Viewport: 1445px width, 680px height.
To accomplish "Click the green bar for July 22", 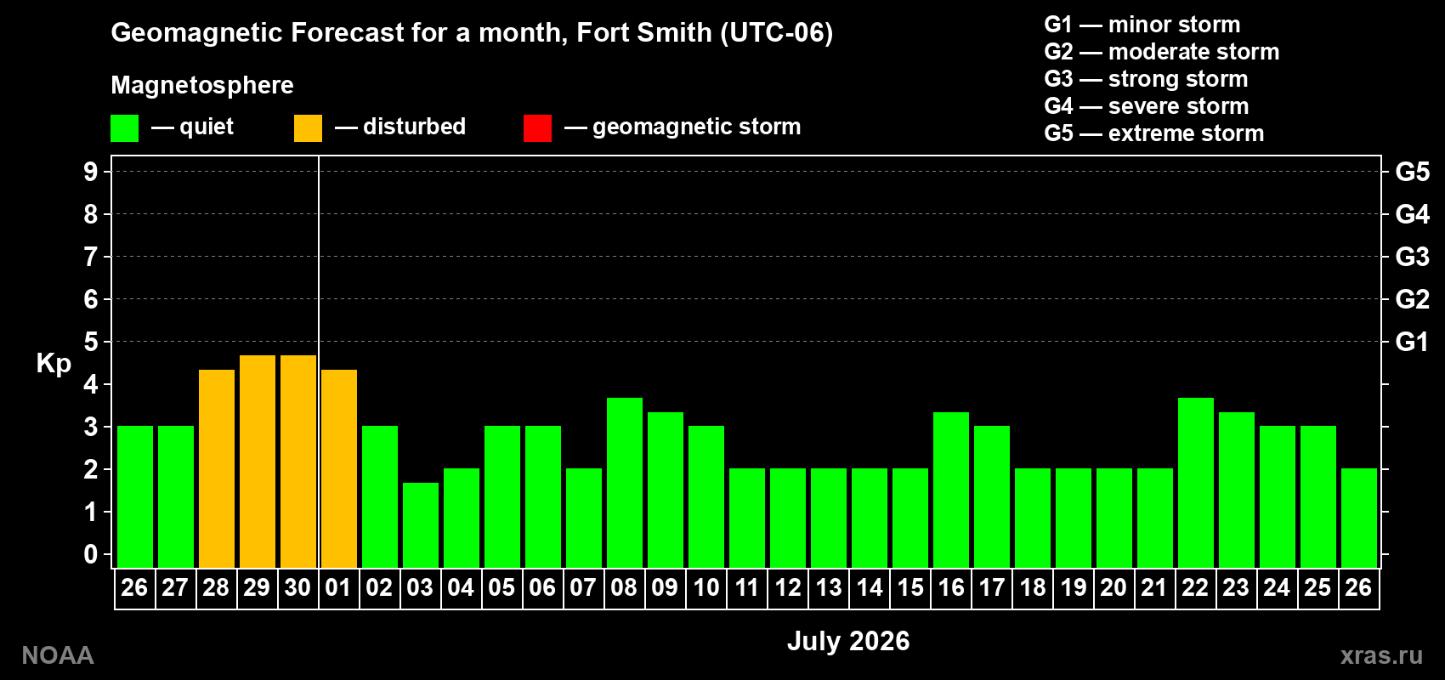I will 1196,483.
